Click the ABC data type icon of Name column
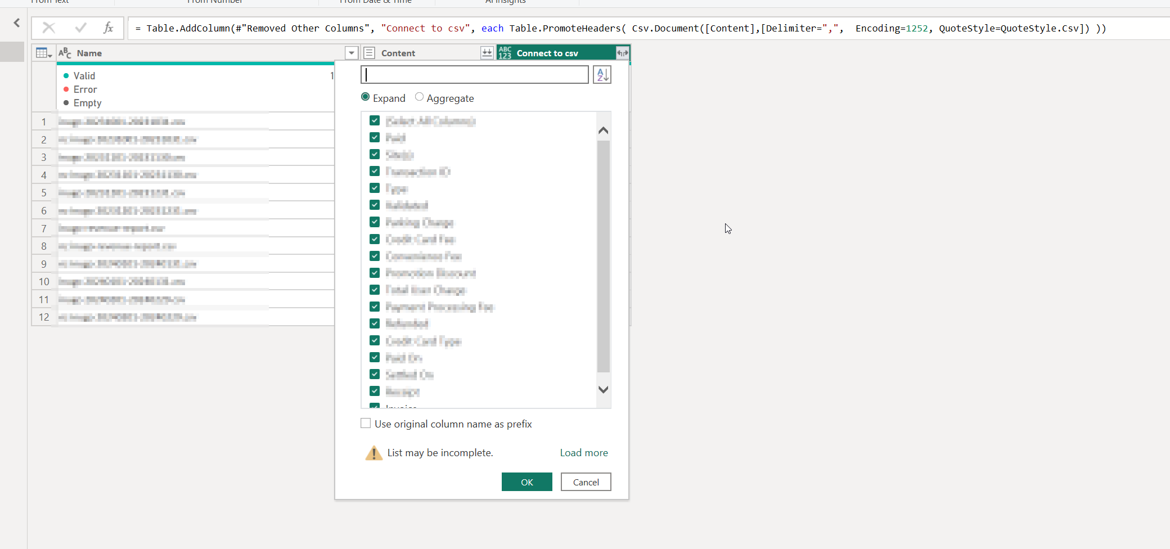1170x549 pixels. tap(65, 53)
